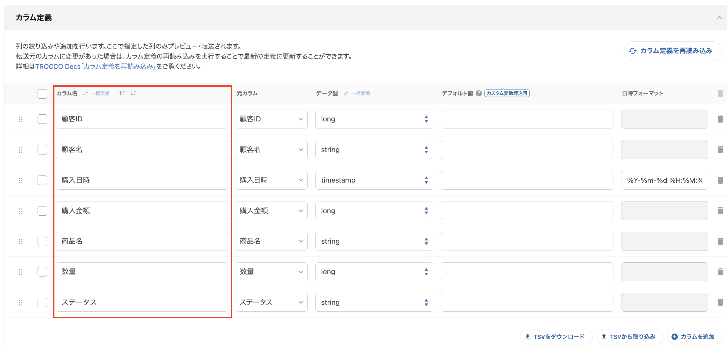The image size is (727, 348).
Task: Grab the drag handle of 購入日時 row
Action: [21, 180]
